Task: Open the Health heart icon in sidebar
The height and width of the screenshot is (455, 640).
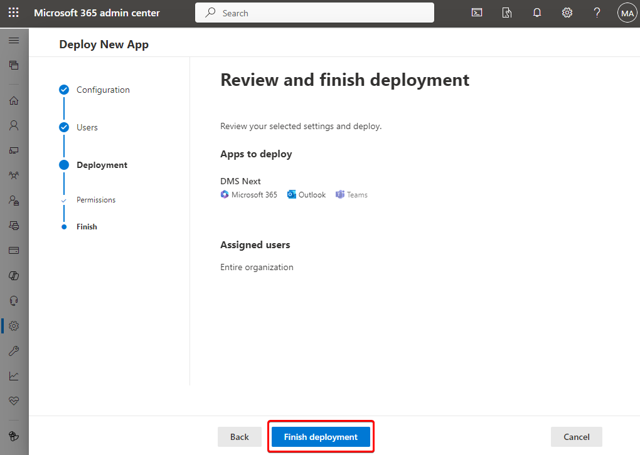Action: [14, 400]
